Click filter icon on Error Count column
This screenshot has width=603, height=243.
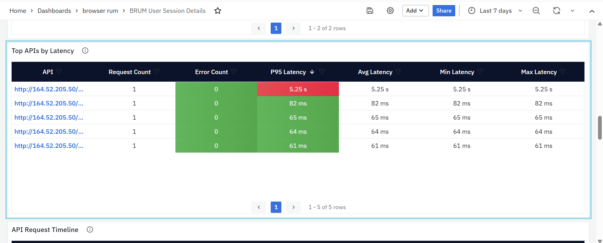(x=234, y=72)
